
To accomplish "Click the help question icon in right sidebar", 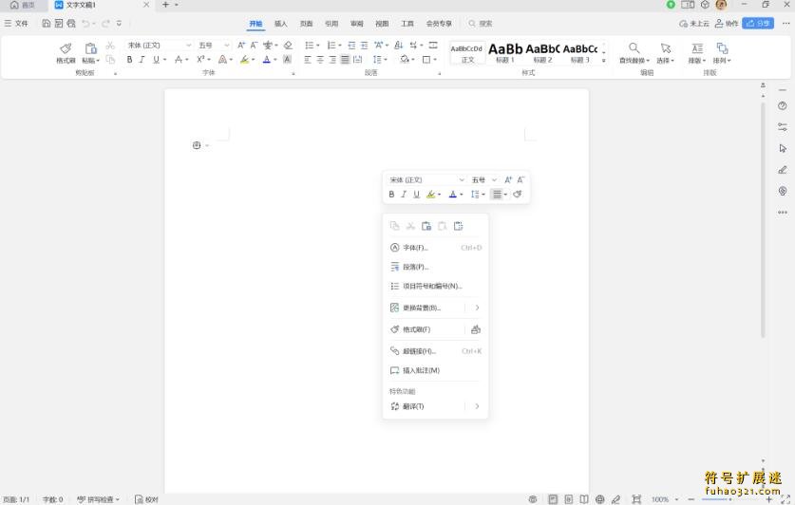I will (x=783, y=106).
